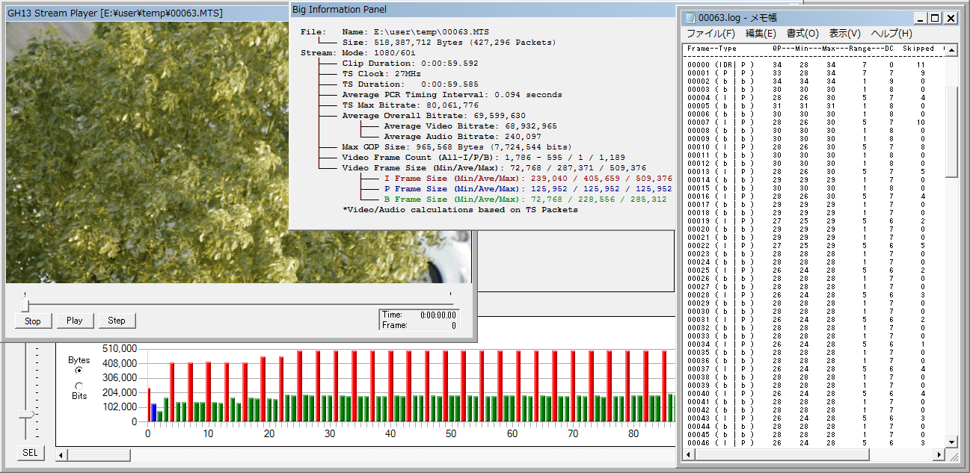Switch graph units to Bits
This screenshot has width=970, height=473.
pyautogui.click(x=79, y=386)
